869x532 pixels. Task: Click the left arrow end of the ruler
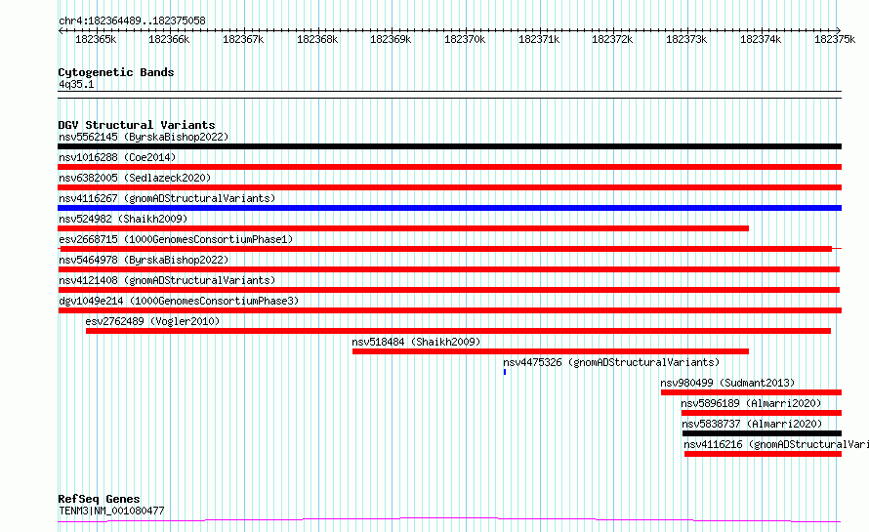pyautogui.click(x=61, y=30)
